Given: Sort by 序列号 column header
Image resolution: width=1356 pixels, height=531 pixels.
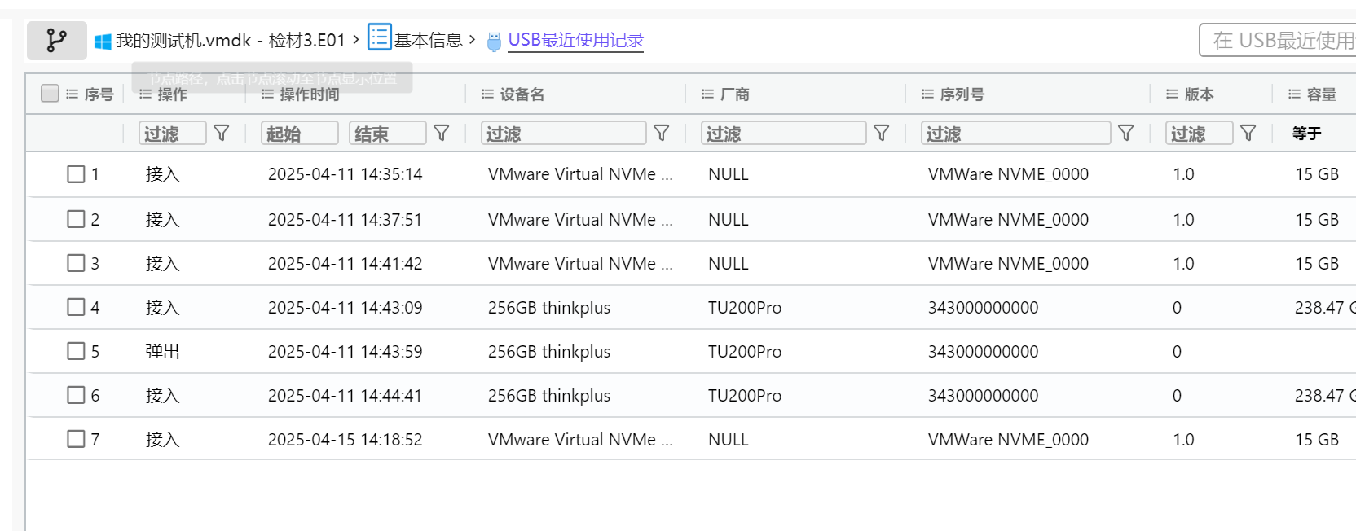Looking at the screenshot, I should pyautogui.click(x=962, y=94).
